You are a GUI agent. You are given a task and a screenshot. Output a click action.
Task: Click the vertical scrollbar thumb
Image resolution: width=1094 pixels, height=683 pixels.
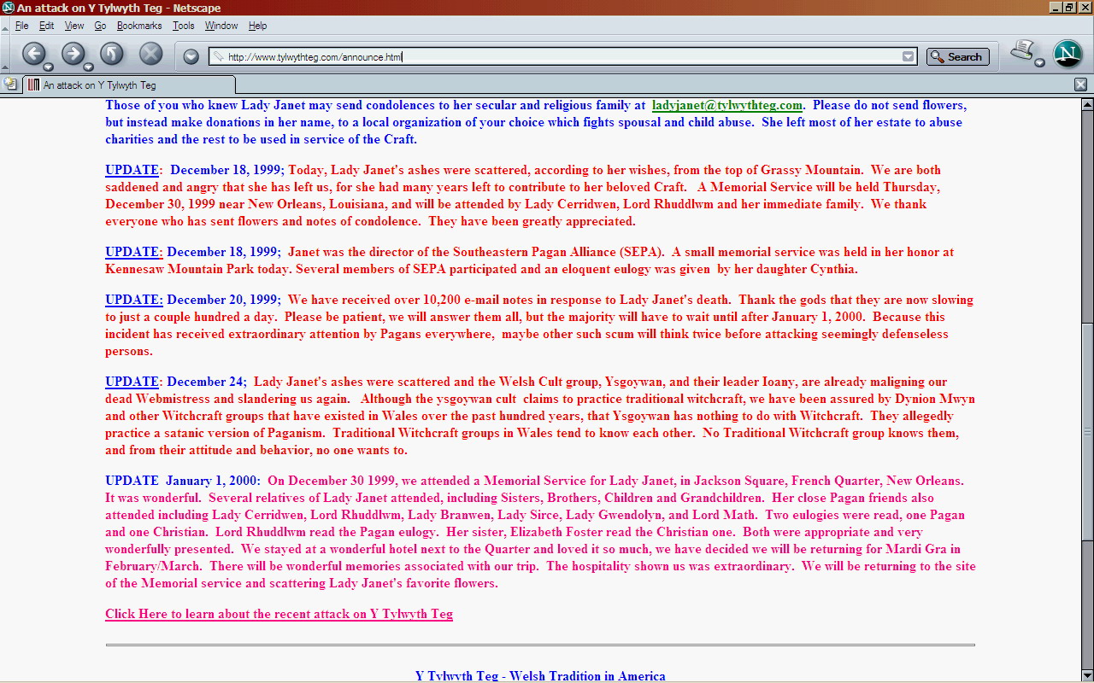tap(1087, 431)
